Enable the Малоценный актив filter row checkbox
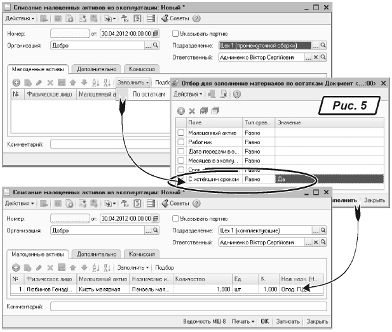392x332 pixels. point(181,132)
